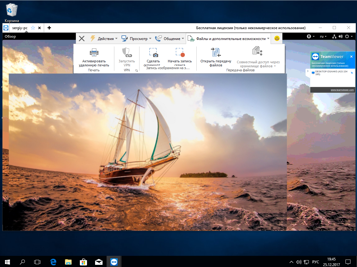Open Общение menu in toolbar
Image resolution: width=357 pixels, height=267 pixels.
pyautogui.click(x=169, y=39)
